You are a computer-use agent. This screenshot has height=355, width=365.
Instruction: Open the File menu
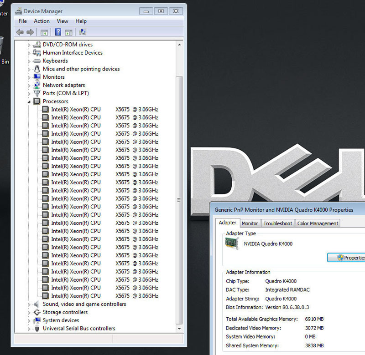click(x=22, y=21)
